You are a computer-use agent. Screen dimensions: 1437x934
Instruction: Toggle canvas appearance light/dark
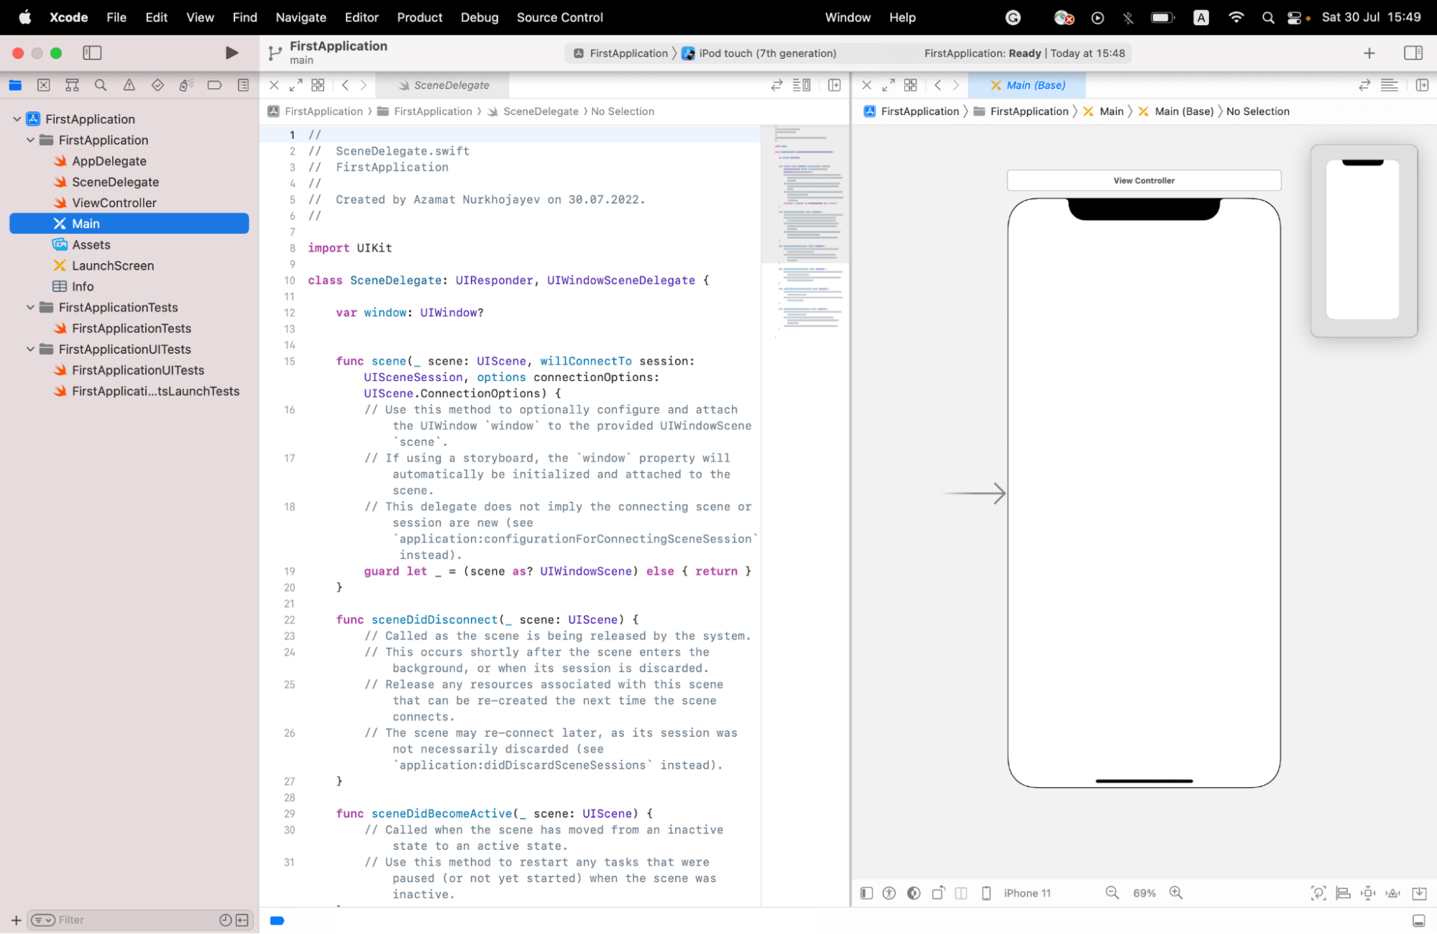click(x=914, y=892)
